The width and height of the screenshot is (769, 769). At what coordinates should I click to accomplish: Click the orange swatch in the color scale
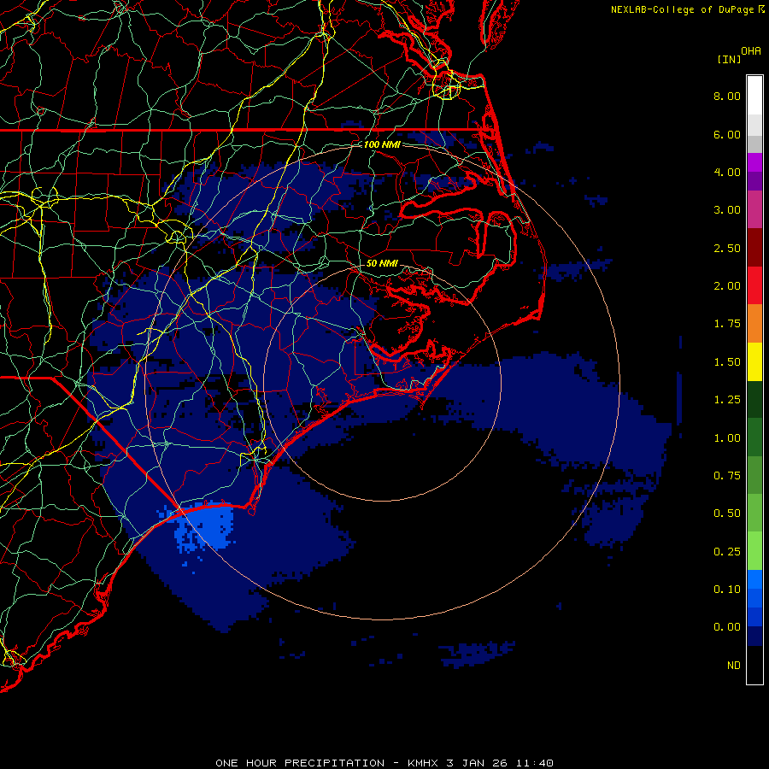pyautogui.click(x=754, y=323)
